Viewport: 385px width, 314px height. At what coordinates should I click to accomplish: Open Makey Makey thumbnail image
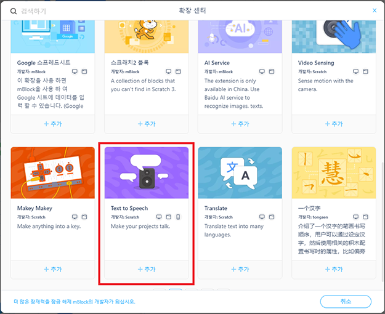tap(53, 173)
